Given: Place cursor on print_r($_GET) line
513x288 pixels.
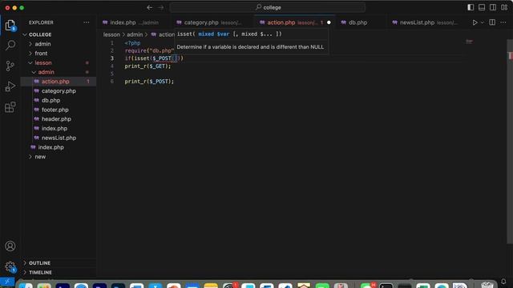Looking at the screenshot, I should tap(147, 66).
